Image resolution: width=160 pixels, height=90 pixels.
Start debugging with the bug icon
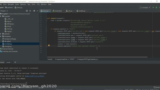[x=156, y=7]
